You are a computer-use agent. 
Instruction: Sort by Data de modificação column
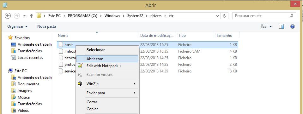(157, 36)
